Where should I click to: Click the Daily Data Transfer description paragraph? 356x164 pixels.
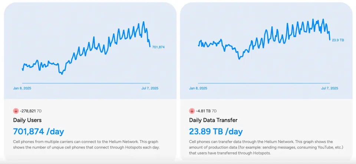[x=261, y=147]
